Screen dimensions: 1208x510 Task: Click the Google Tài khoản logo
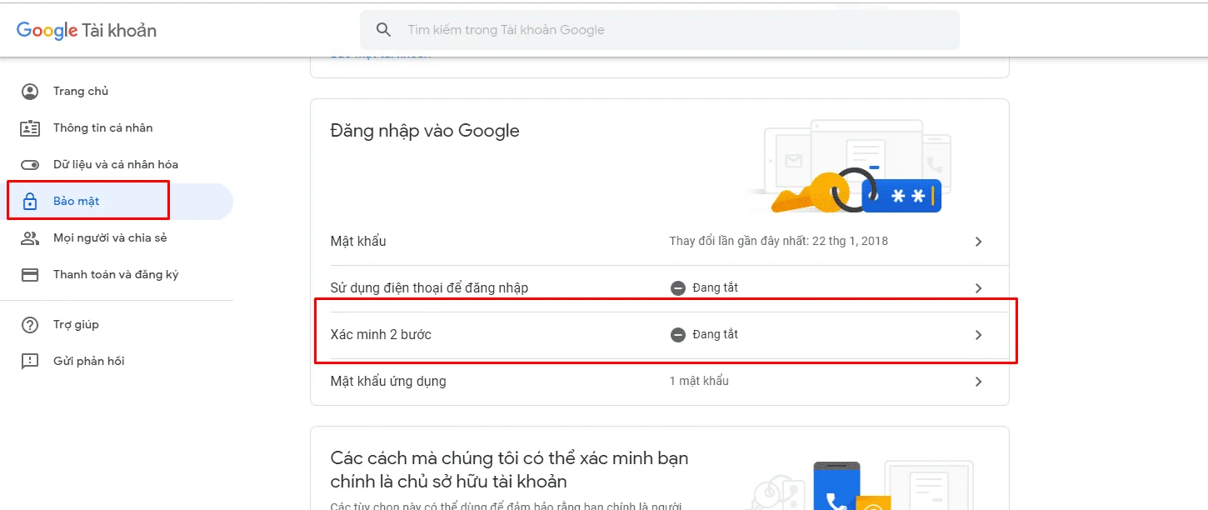click(x=87, y=31)
